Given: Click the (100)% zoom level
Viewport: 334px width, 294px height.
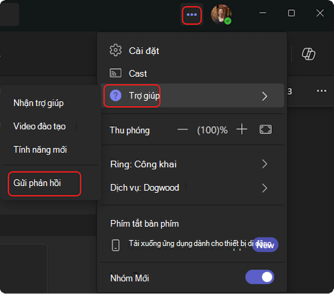Looking at the screenshot, I should [x=212, y=130].
